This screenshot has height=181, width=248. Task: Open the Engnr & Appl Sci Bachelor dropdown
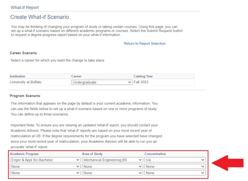coord(45,160)
